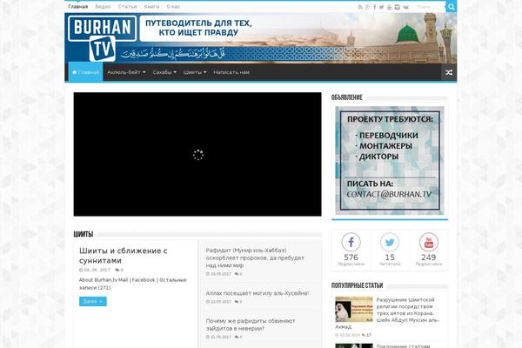Open the small Twitter icon in top bar

[382, 7]
